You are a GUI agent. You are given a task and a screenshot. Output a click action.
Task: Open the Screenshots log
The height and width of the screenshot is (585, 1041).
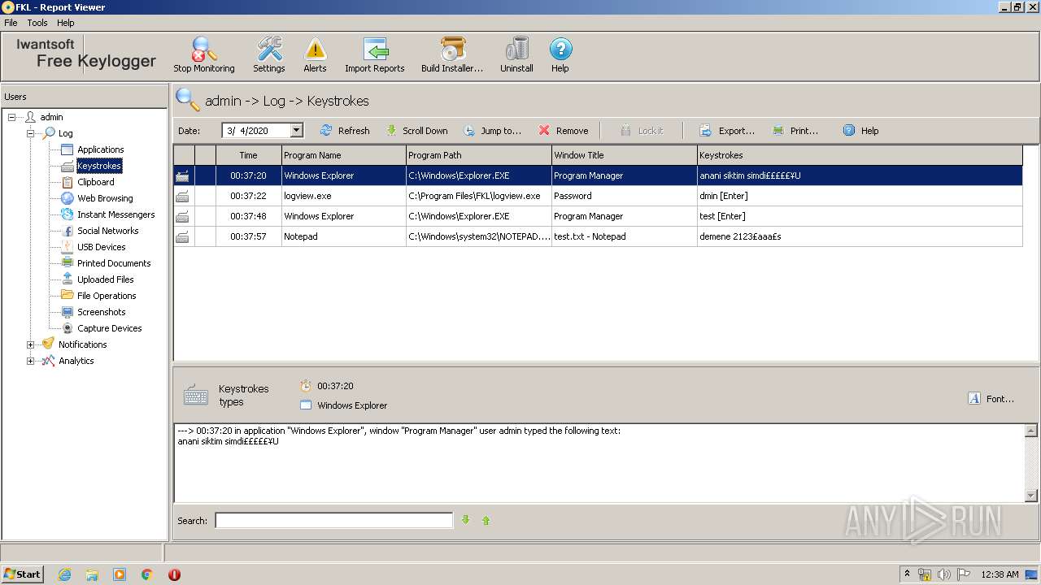(x=101, y=312)
